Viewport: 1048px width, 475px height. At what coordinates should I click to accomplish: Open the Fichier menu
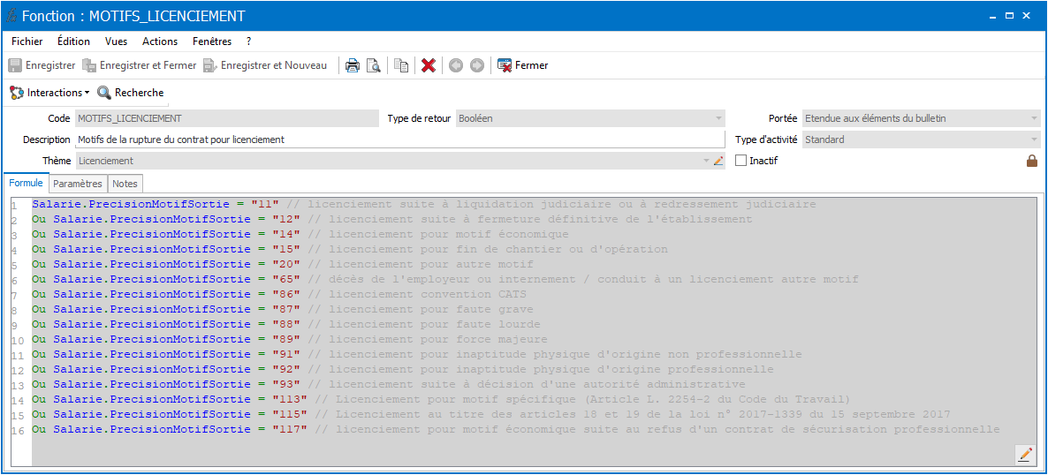click(x=27, y=41)
